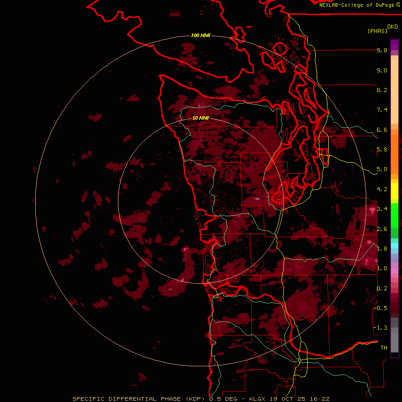Select the -0.5 scale value
This screenshot has width=402, height=402.
(380, 308)
